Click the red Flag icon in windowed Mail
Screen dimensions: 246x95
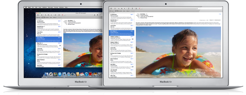tap(63, 15)
